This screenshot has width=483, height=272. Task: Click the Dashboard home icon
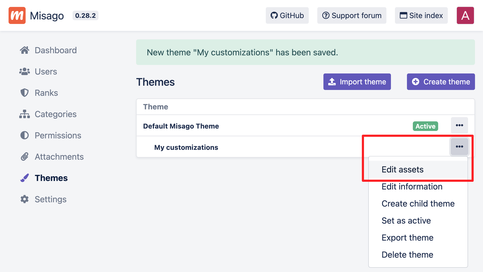click(x=25, y=50)
